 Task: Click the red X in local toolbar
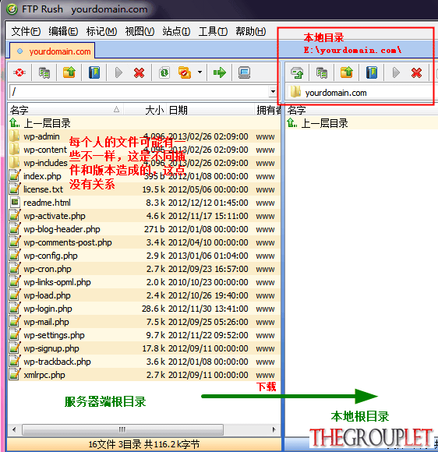coord(417,72)
